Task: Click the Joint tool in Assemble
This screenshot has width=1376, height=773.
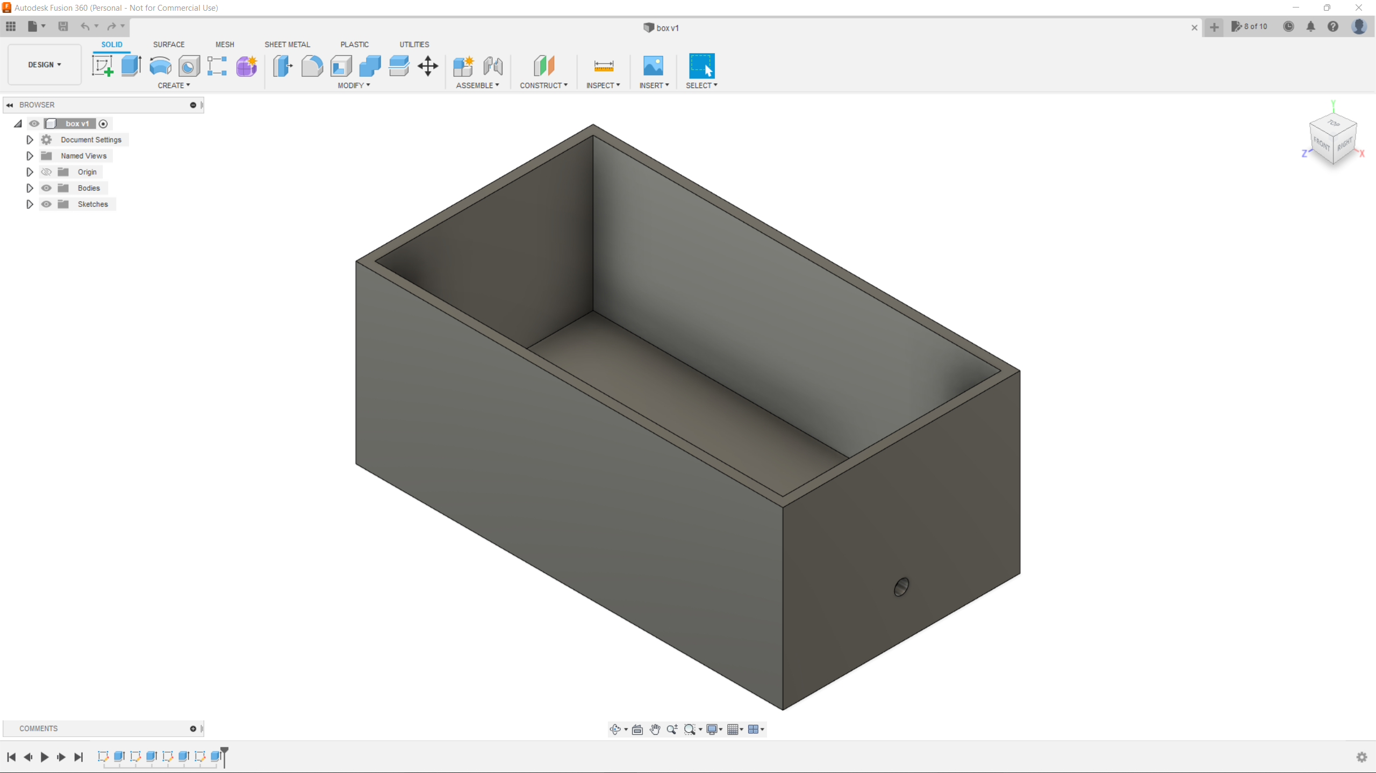Action: point(492,66)
